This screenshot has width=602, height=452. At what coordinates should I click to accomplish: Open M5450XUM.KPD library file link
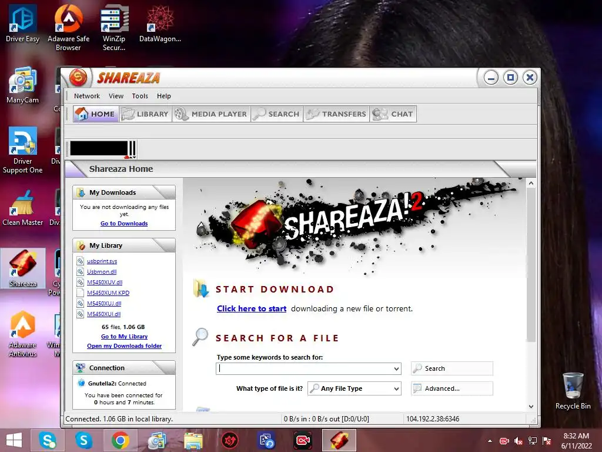(x=108, y=293)
